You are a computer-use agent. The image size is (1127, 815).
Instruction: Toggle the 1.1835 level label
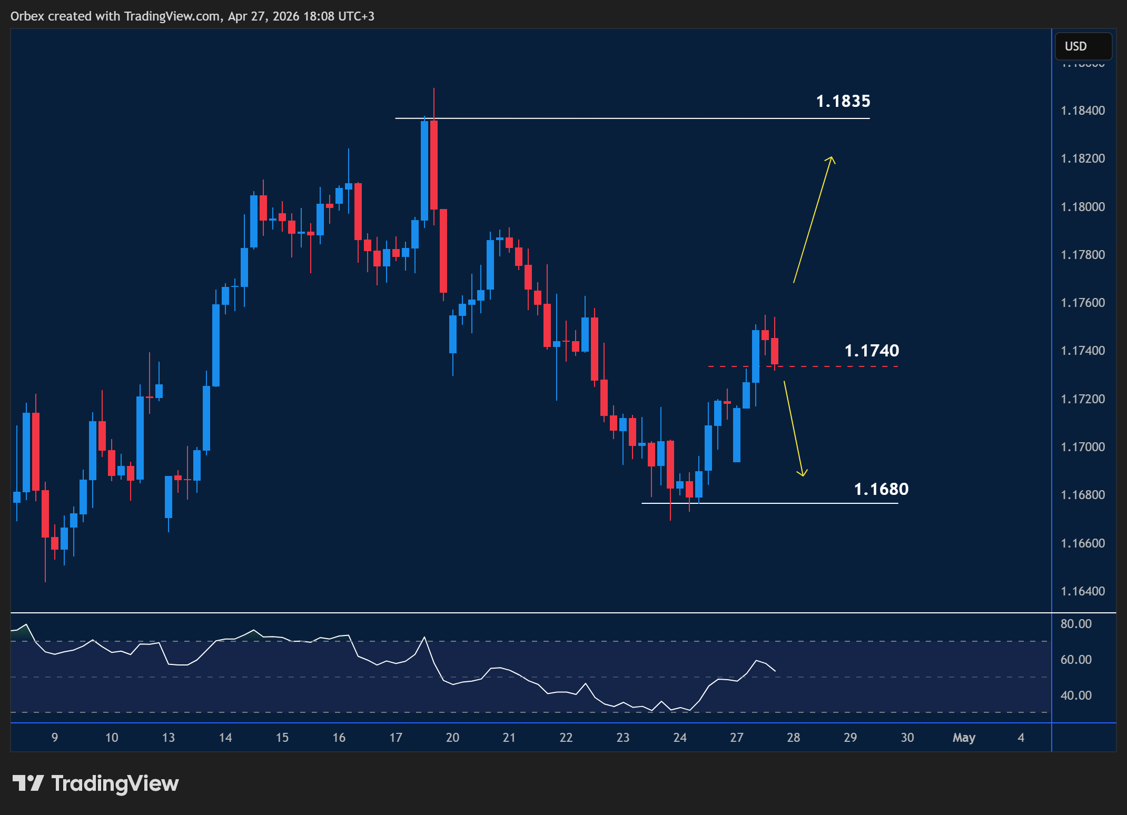[844, 101]
